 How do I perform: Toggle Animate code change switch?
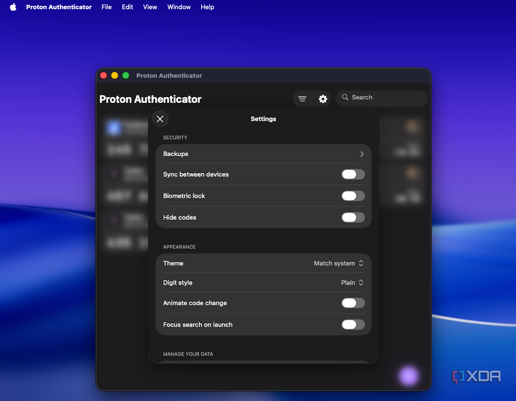(x=353, y=303)
